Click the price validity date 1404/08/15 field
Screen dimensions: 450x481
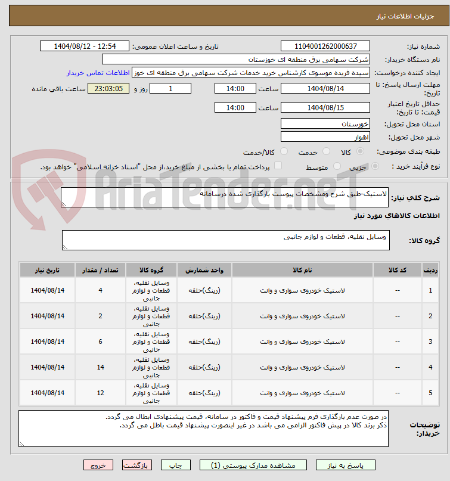pos(325,108)
